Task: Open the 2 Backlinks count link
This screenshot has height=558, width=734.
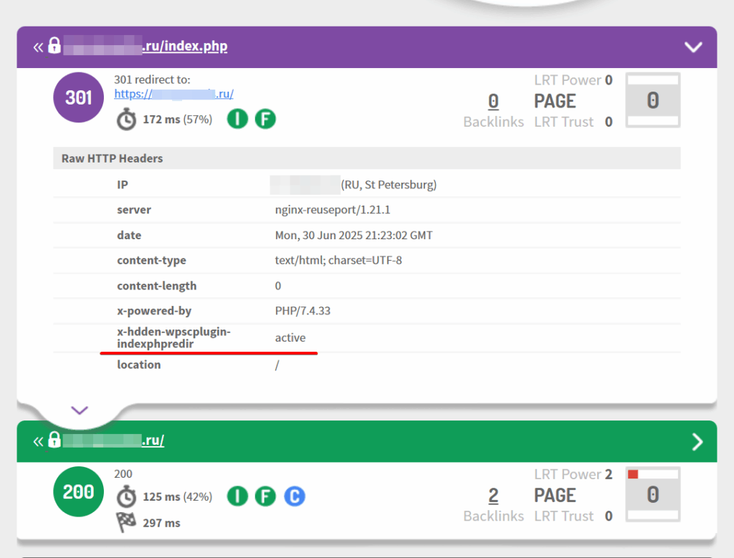Action: [x=493, y=496]
